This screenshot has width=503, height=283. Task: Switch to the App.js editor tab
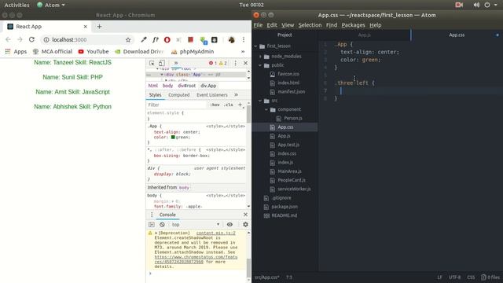point(364,35)
